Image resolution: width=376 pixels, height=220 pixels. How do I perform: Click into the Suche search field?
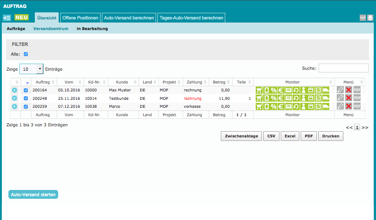click(343, 68)
